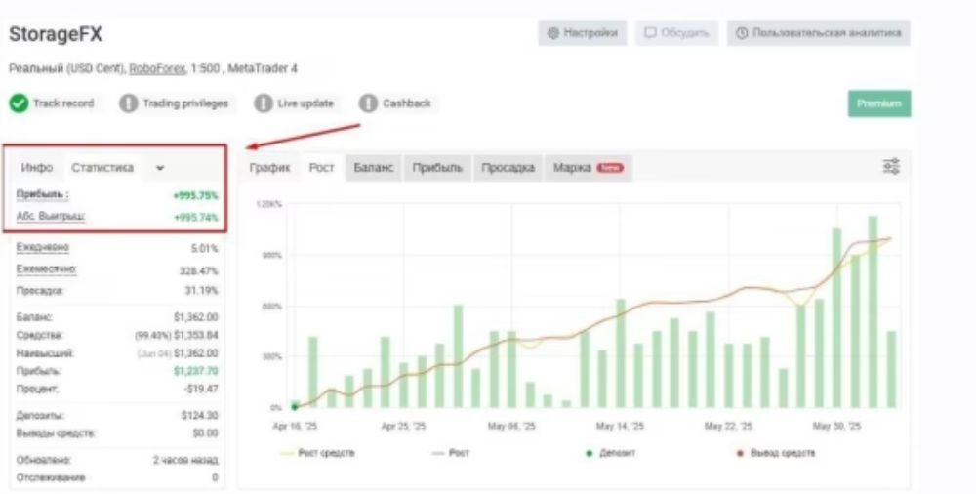Switch to the Просадка chart tab
Screen dimensions: 976x494
508,168
